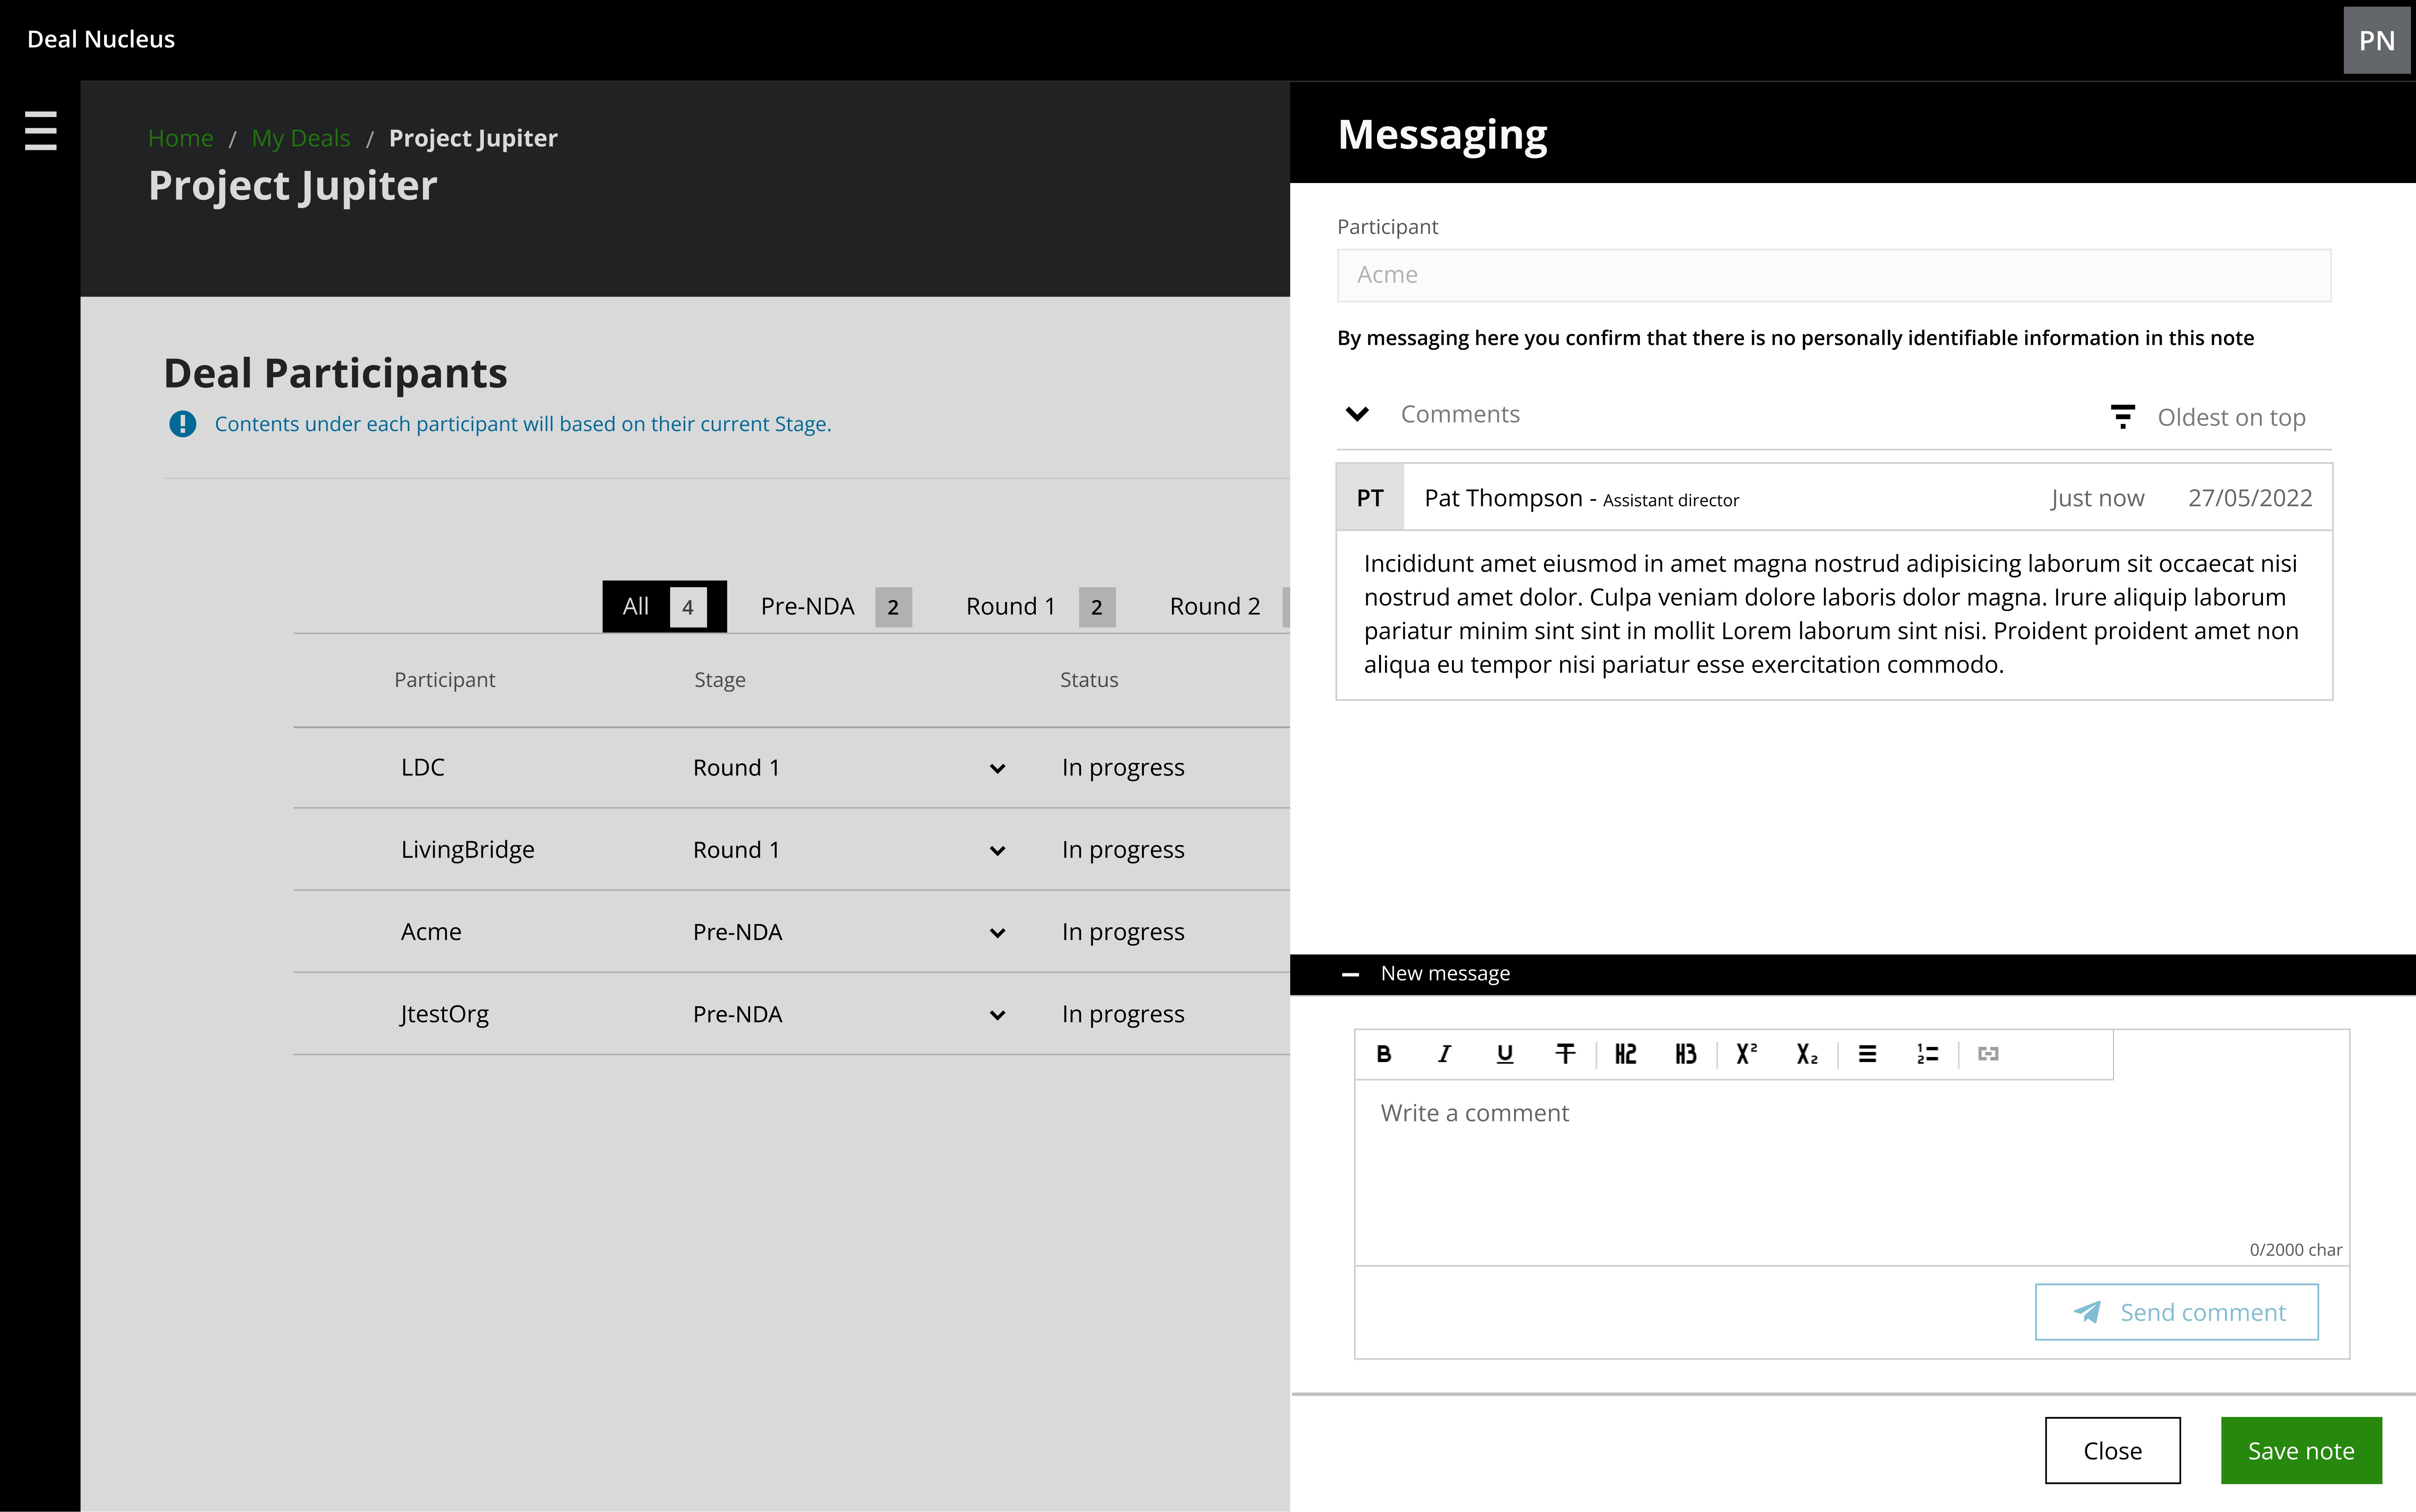Switch to the Round 1 tab
Screen dimensions: 2416x1512
(1038, 607)
